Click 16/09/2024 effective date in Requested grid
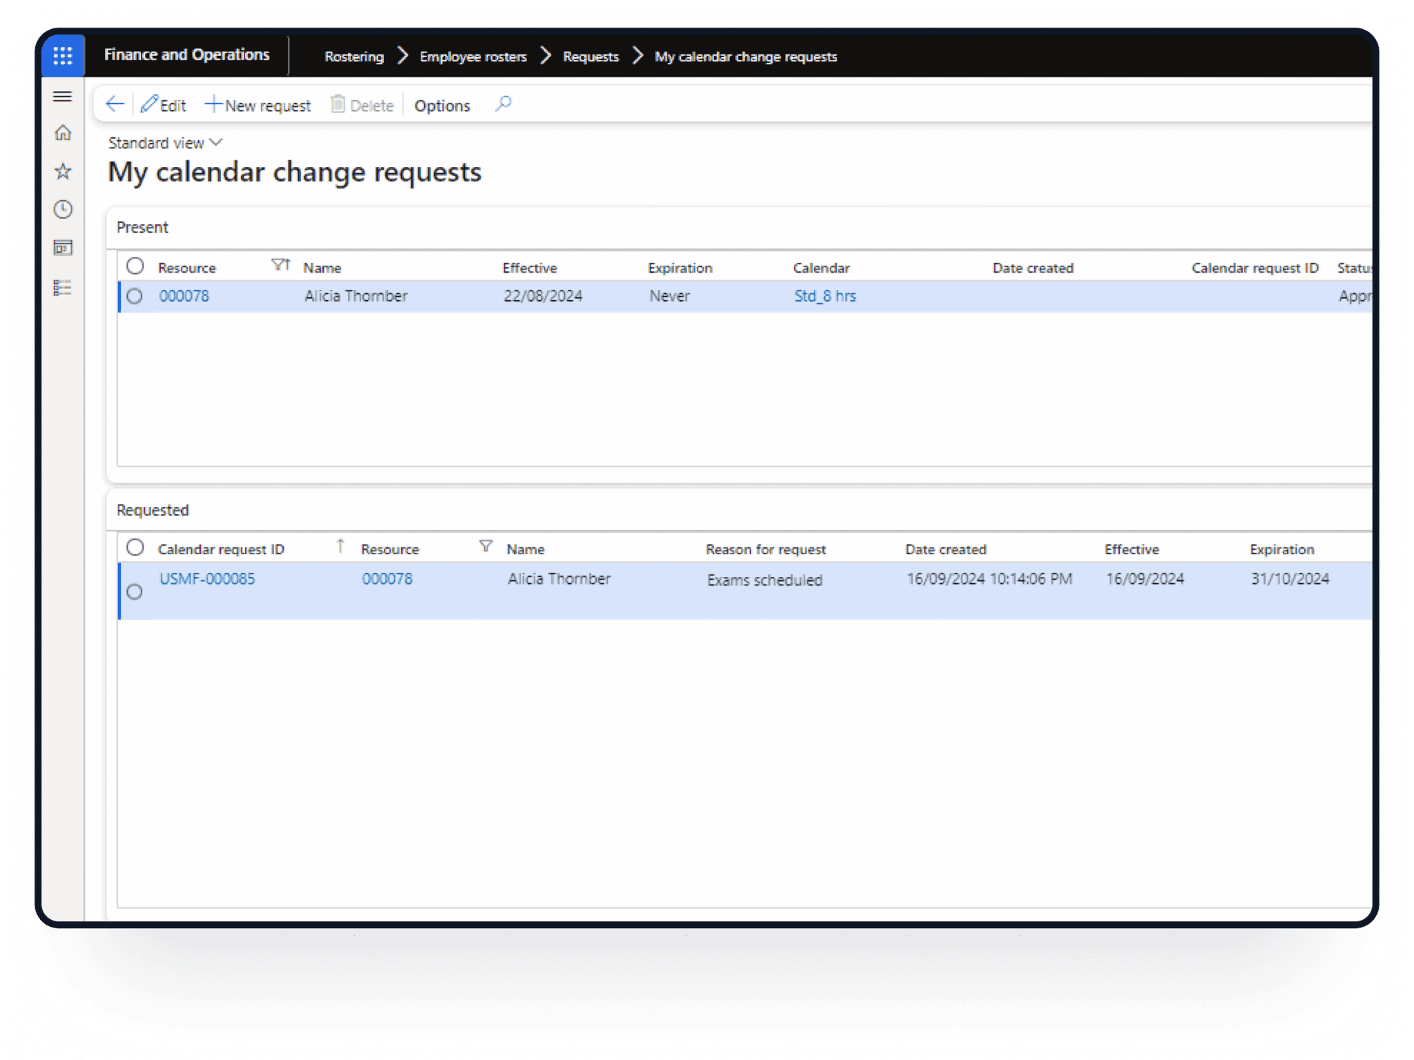 click(x=1145, y=579)
